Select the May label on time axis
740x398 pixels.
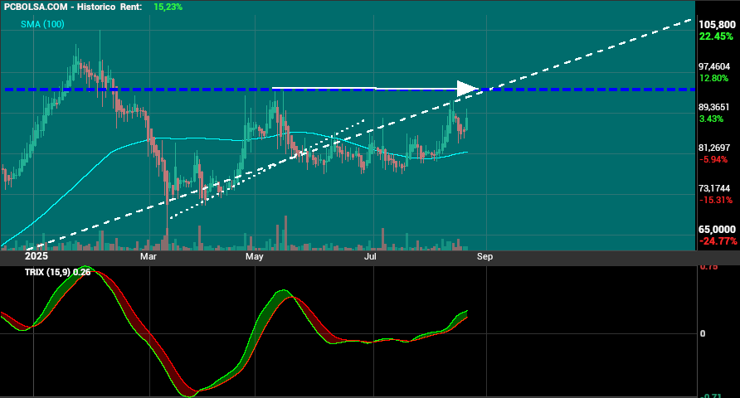tap(255, 256)
